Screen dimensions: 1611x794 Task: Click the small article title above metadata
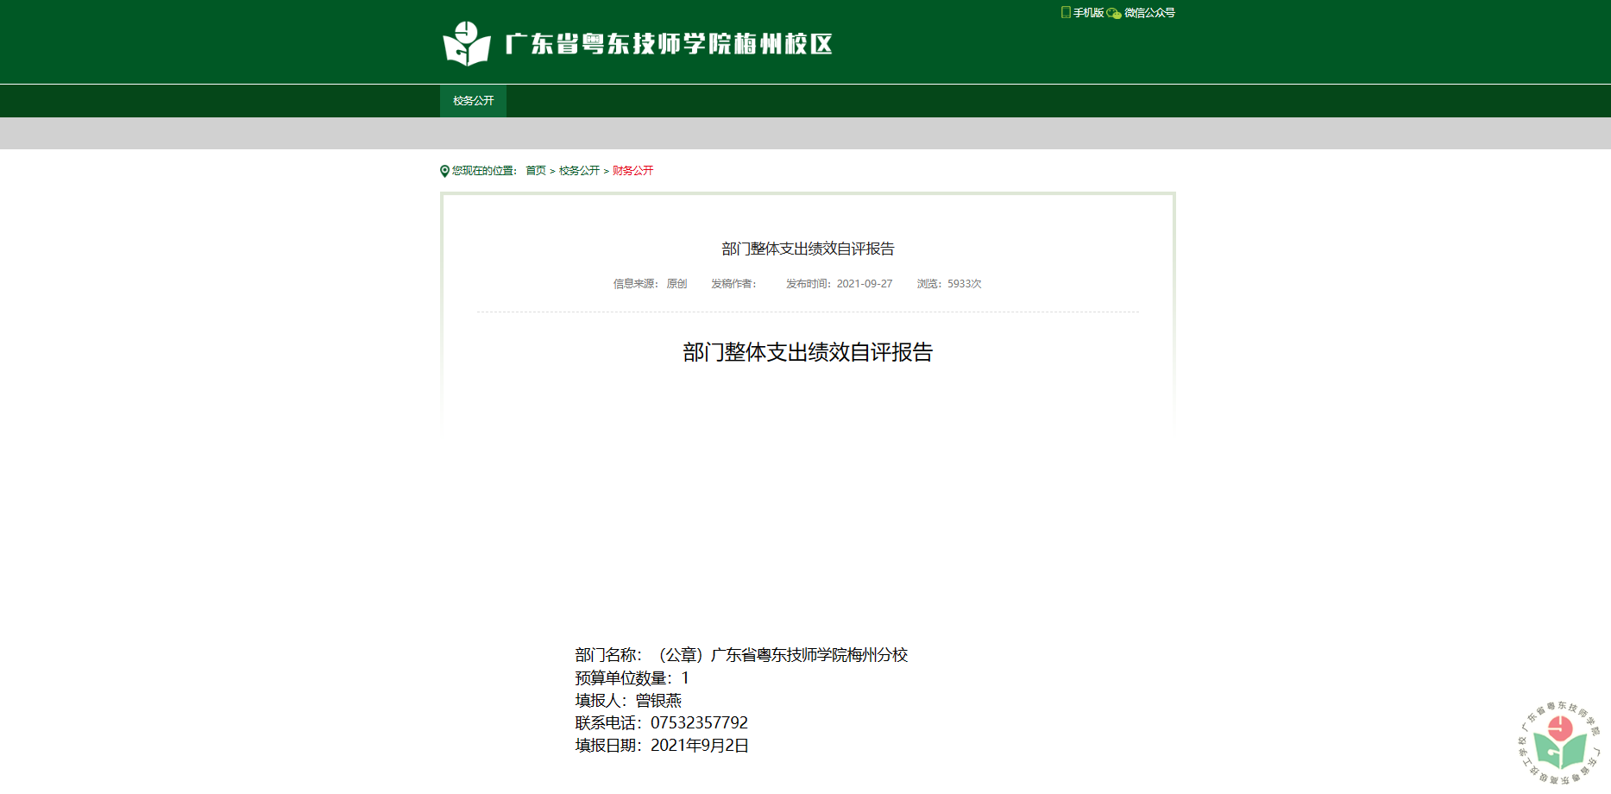tap(808, 249)
